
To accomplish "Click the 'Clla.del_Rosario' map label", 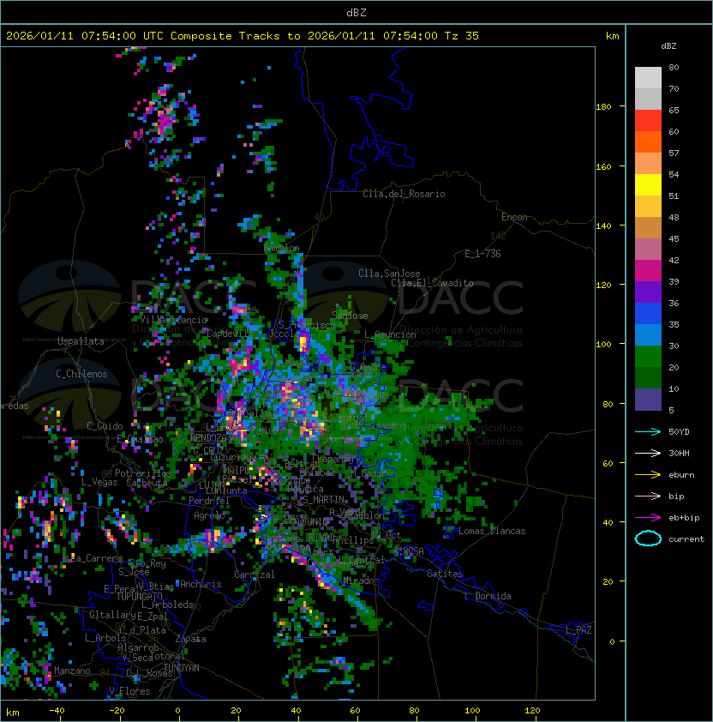I will coord(404,194).
